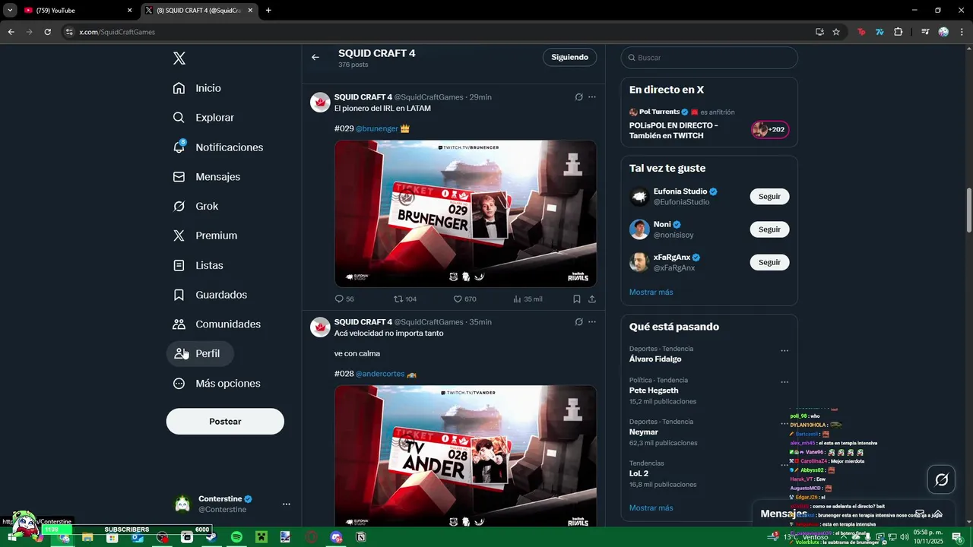Repost the brunenger post (104)
This screenshot has height=547, width=973.
(405, 299)
